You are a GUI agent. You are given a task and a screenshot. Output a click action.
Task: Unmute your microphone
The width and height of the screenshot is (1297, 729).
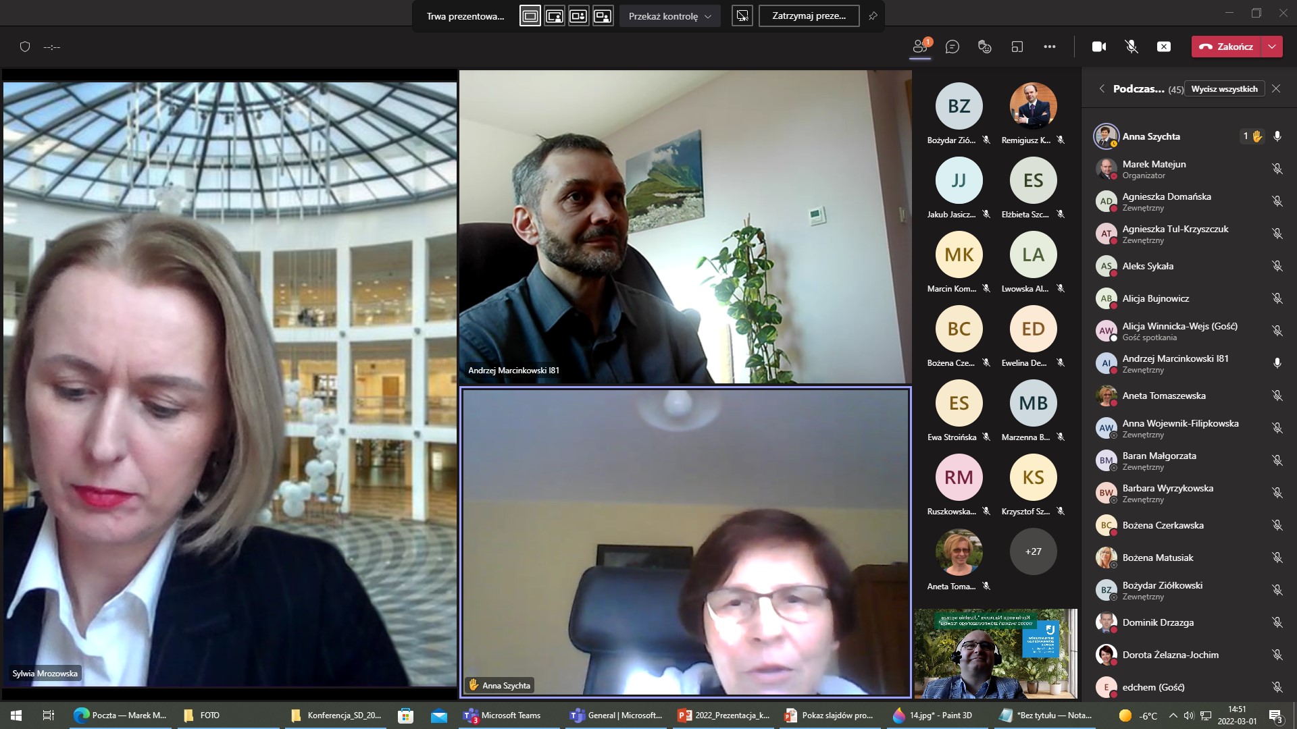[1131, 47]
